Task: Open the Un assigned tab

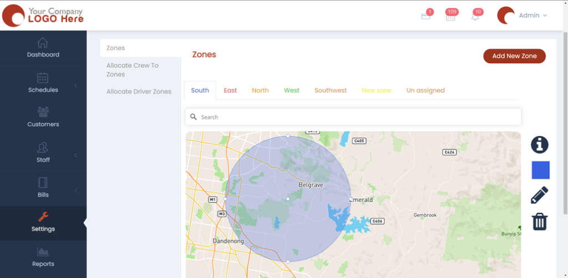Action: 425,90
